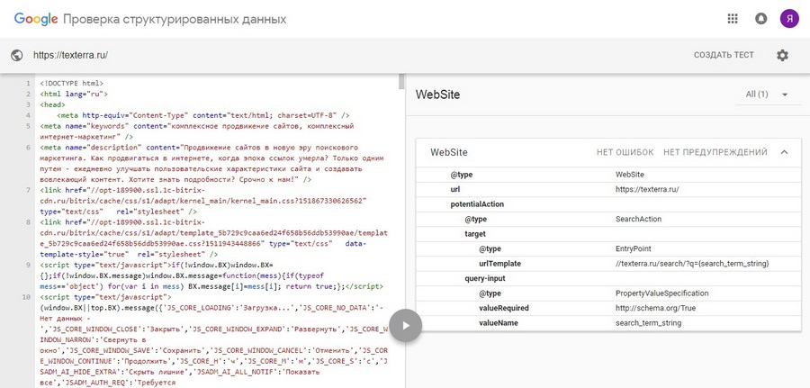This screenshot has width=810, height=388.
Task: Open the notifications bell
Action: 760,19
